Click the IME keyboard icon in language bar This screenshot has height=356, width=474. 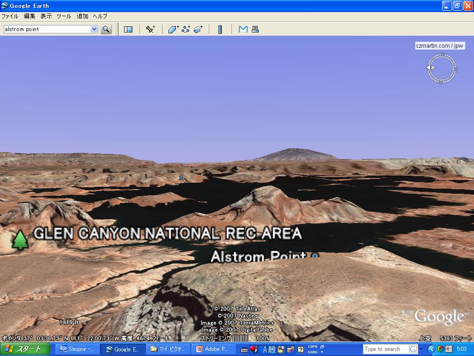coord(244,350)
